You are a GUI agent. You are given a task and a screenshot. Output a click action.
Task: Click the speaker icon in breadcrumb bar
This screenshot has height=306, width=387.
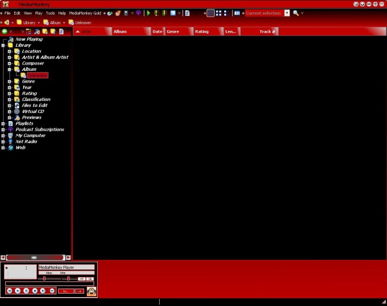point(7,22)
